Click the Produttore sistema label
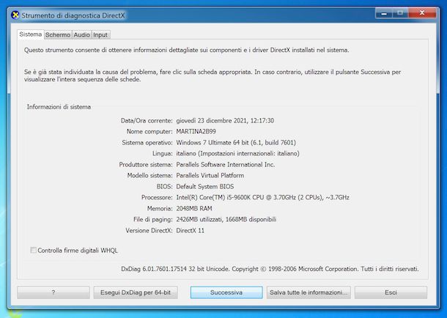This screenshot has height=318, width=447. coord(146,164)
